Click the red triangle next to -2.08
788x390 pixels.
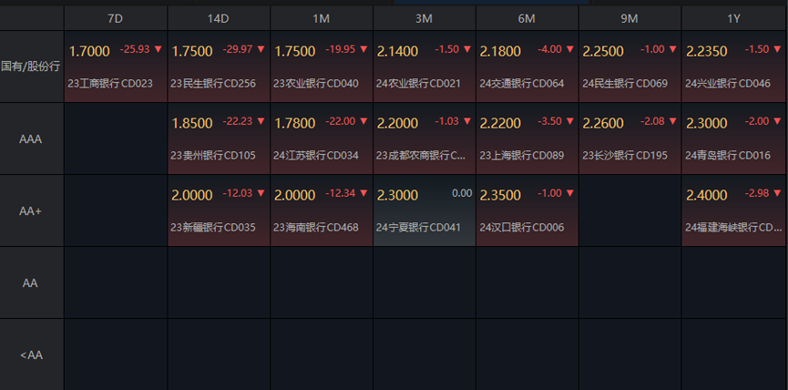(672, 121)
